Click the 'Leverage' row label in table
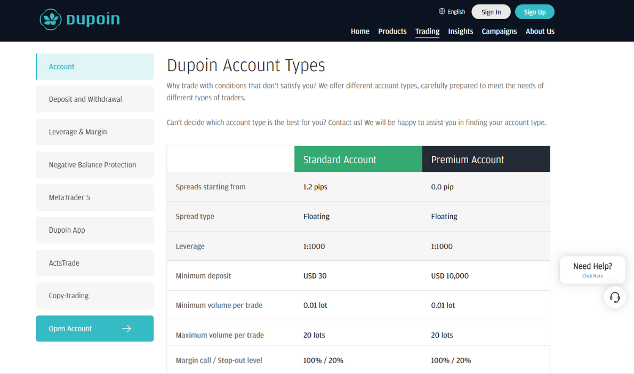This screenshot has width=634, height=374. coord(190,246)
